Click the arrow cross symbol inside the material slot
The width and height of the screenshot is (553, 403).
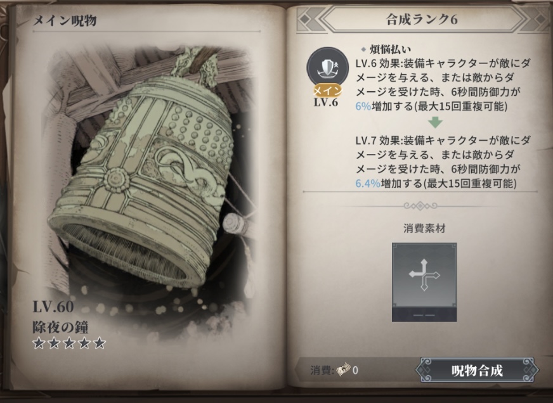click(424, 275)
